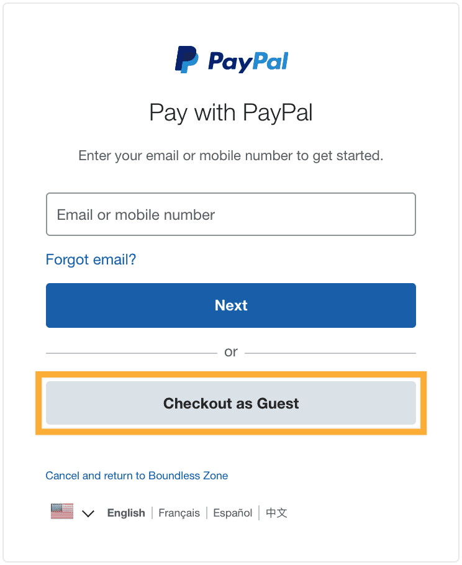Click the "or" divider label
The height and width of the screenshot is (565, 462).
pyautogui.click(x=230, y=352)
